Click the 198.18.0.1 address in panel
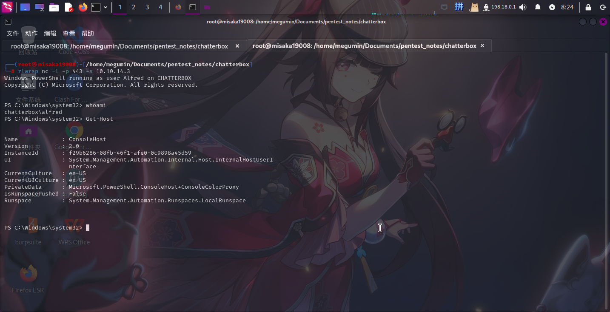Screen dimensions: 610x312 tap(503, 7)
